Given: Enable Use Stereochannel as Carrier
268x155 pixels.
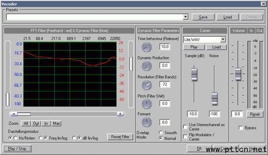Looking at the screenshot, I should coord(185,127).
